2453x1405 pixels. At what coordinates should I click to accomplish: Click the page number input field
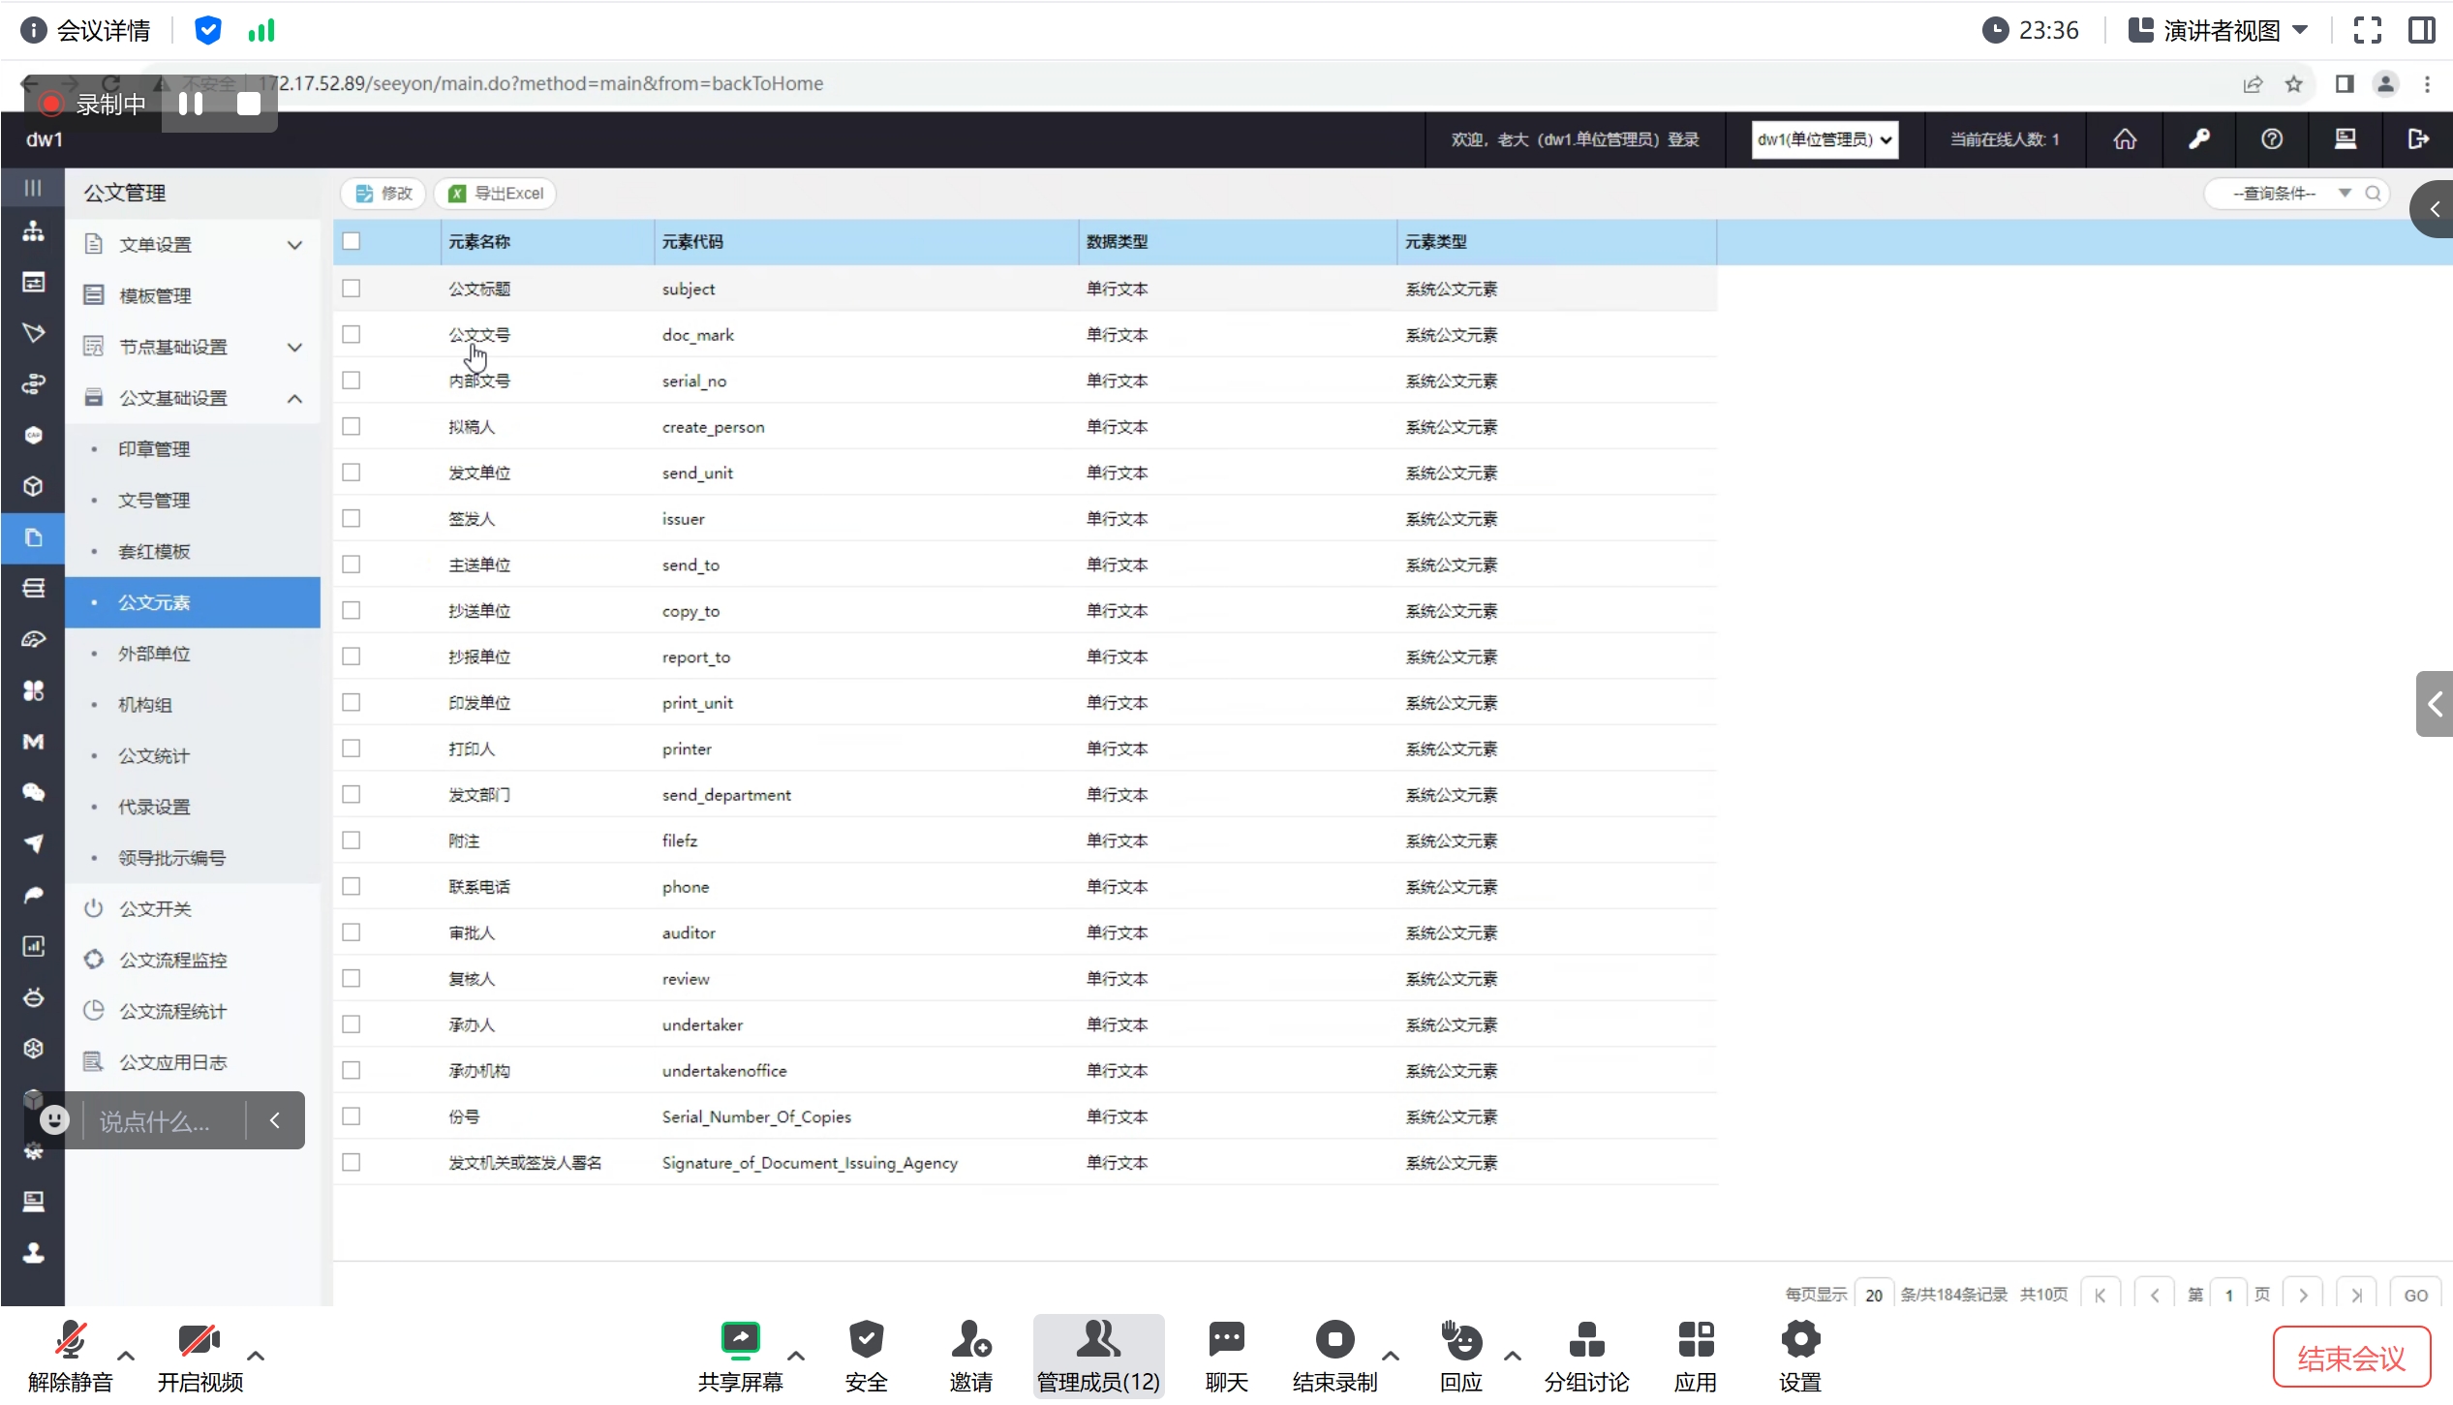[2228, 1295]
